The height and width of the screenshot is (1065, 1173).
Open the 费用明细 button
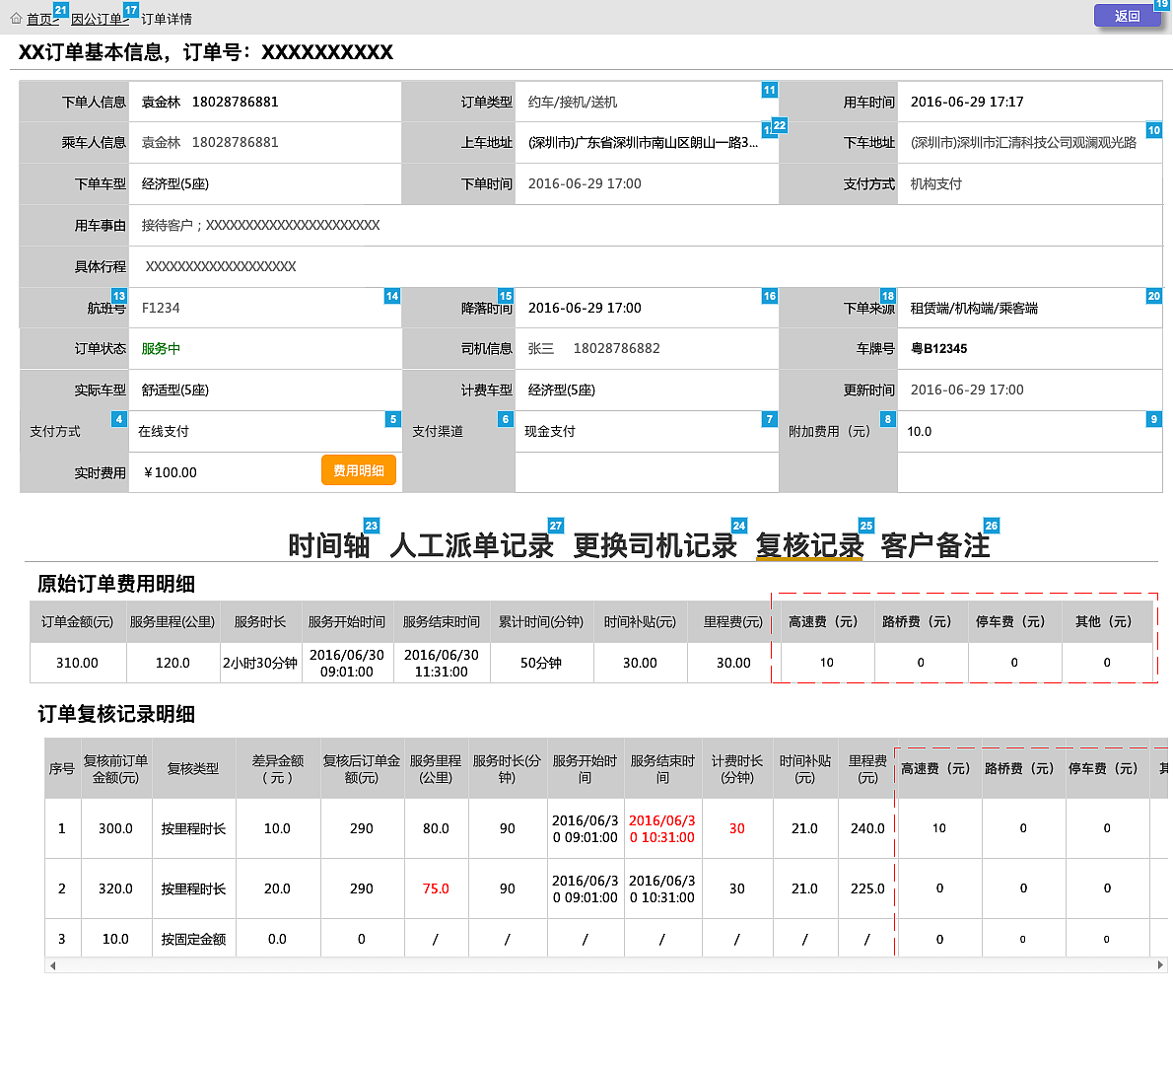pos(359,470)
